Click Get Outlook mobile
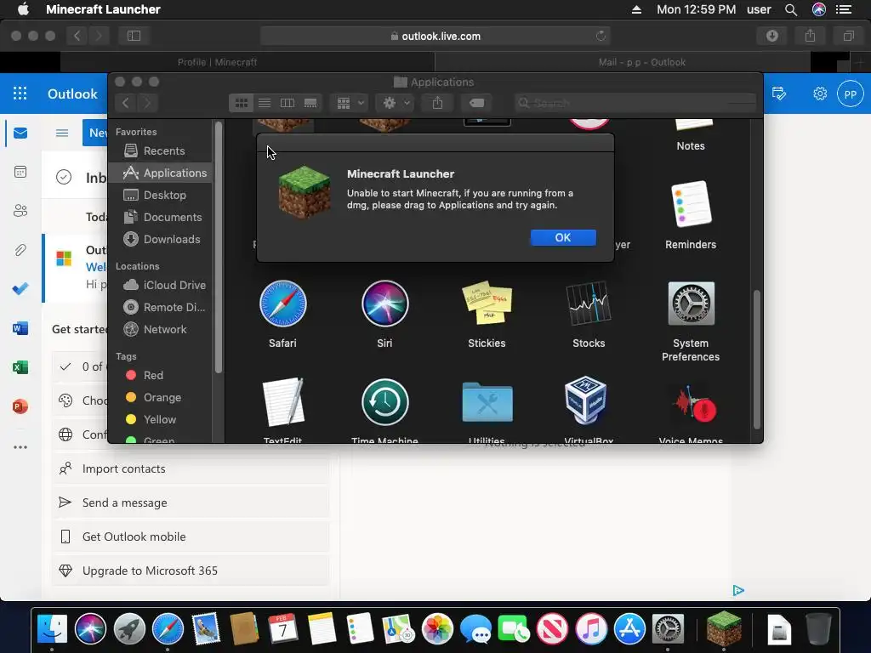 [x=191, y=537]
